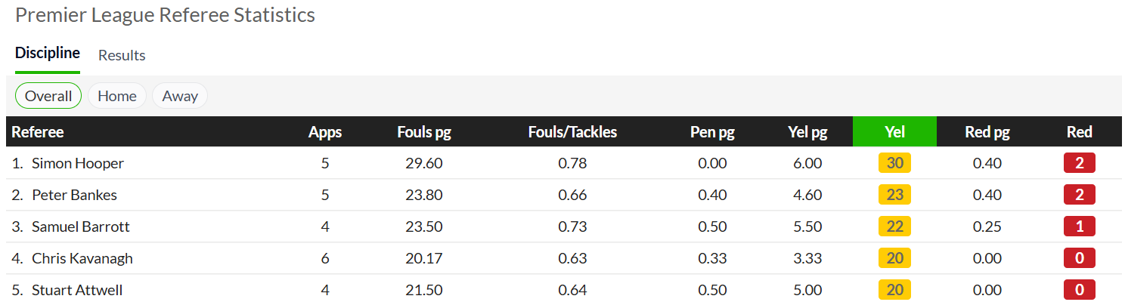Switch to the Home filter pill

[117, 96]
